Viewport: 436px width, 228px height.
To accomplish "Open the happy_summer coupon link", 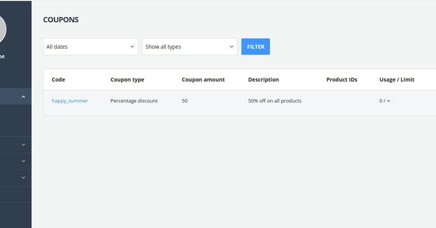I will tap(70, 101).
